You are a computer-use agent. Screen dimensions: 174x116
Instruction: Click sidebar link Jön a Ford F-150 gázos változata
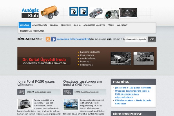click(x=133, y=88)
